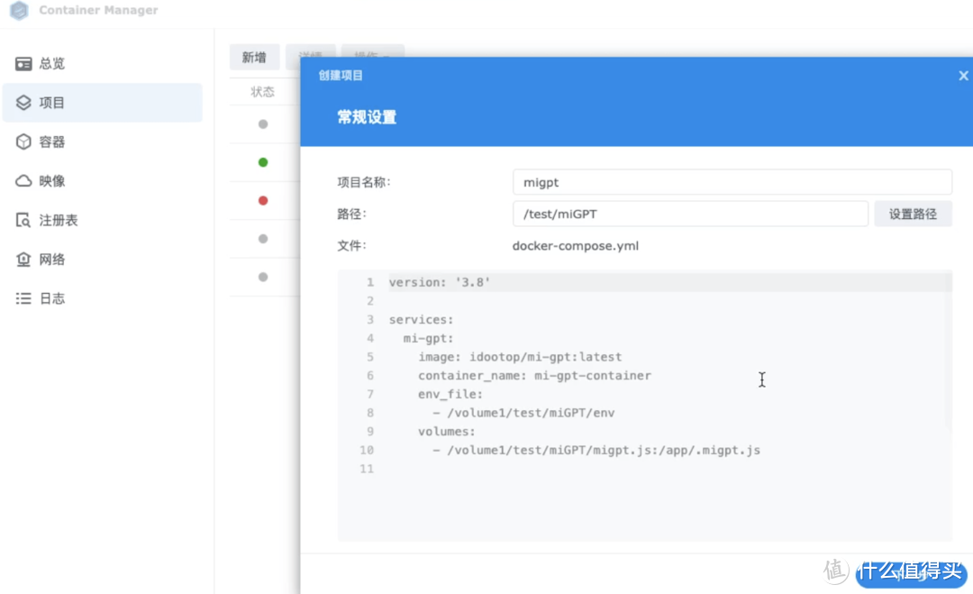This screenshot has width=973, height=594.
Task: Select the 网络 network house icon
Action: click(24, 260)
